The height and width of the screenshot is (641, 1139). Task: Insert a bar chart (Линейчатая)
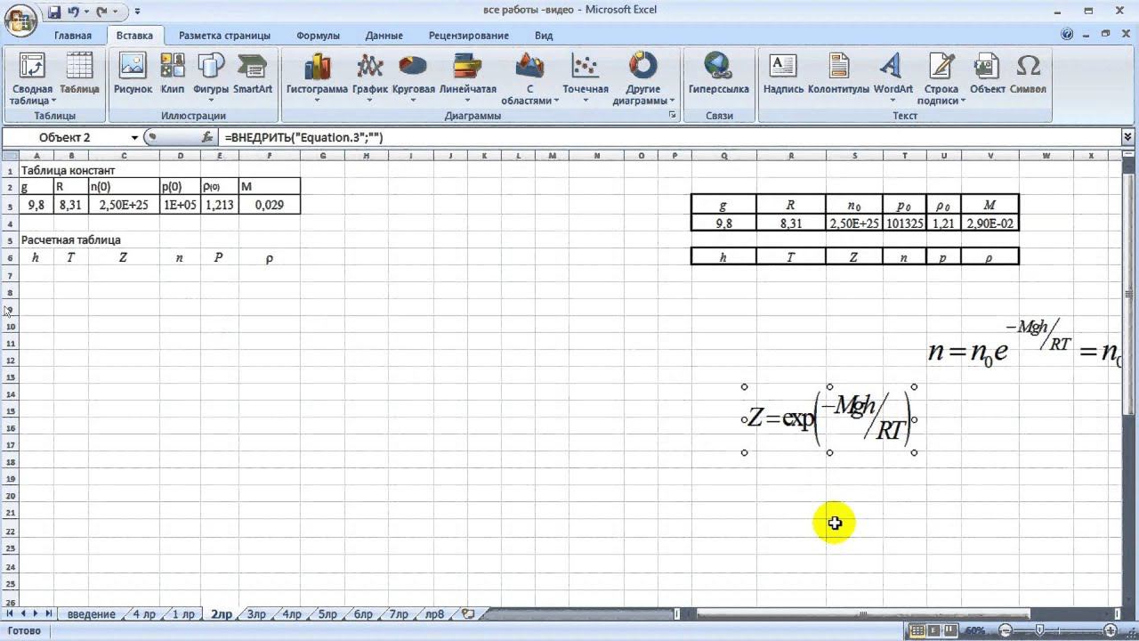point(468,78)
